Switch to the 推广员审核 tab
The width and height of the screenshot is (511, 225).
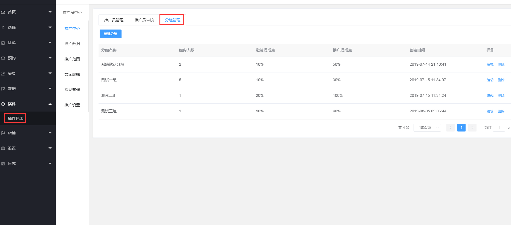[144, 20]
